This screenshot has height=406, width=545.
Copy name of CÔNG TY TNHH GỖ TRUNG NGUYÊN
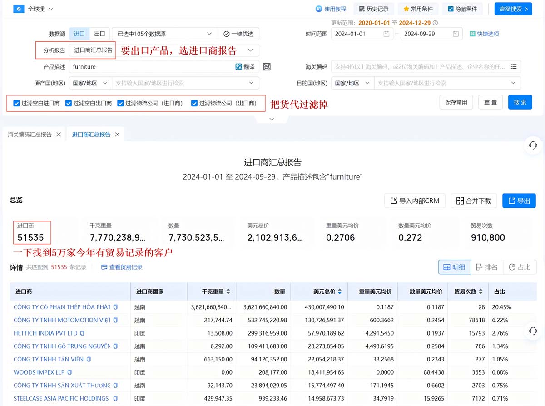115,346
